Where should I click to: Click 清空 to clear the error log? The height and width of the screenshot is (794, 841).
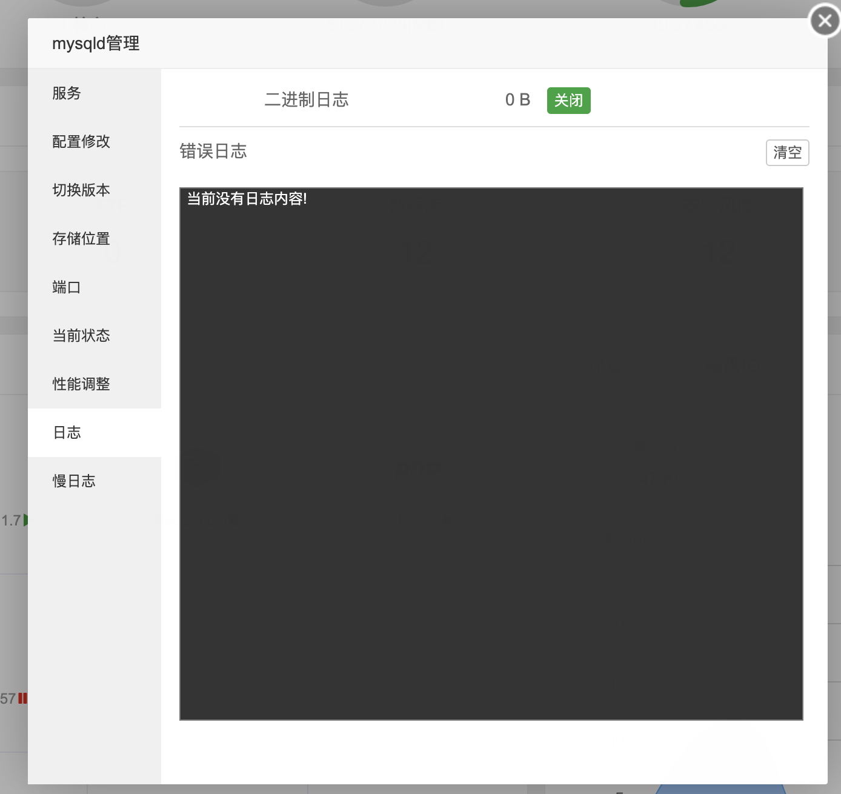pyautogui.click(x=787, y=153)
